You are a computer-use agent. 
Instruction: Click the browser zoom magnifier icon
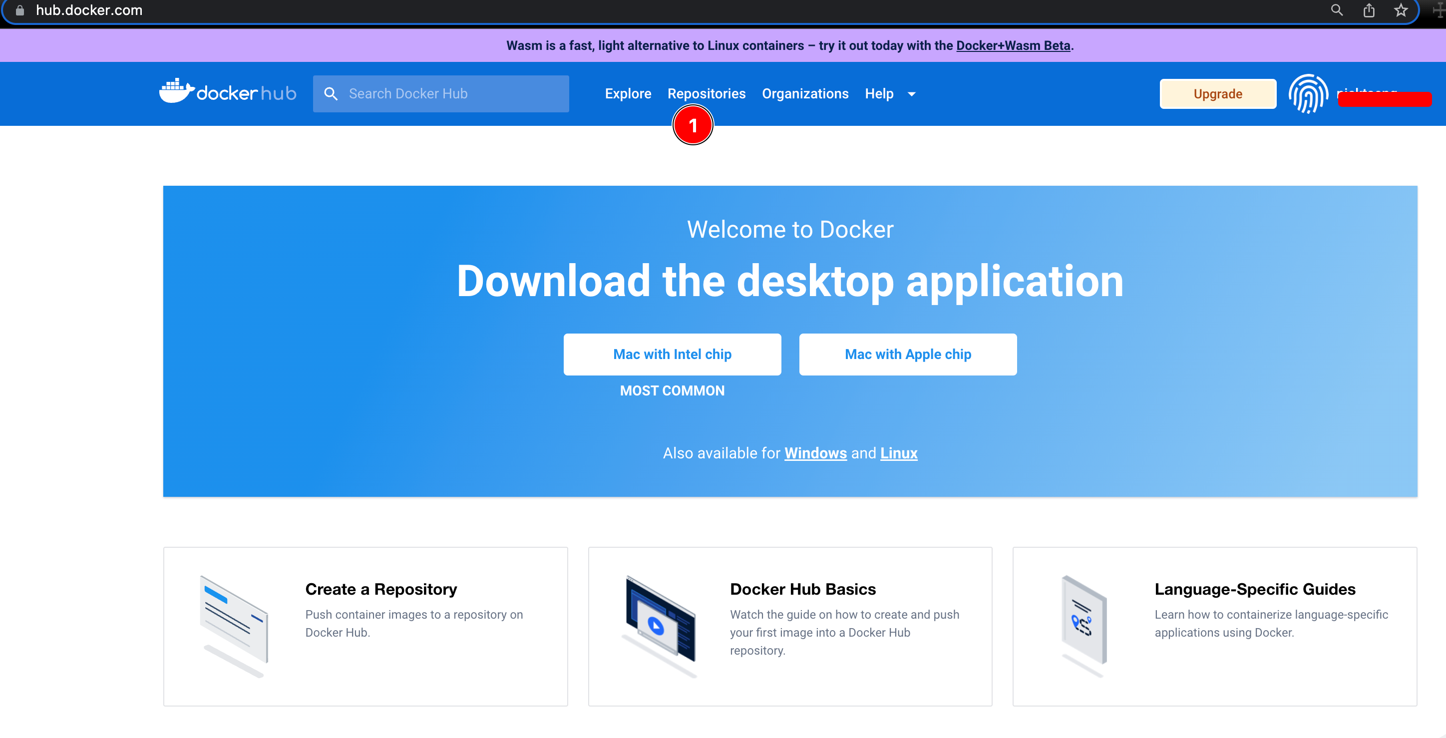1337,10
